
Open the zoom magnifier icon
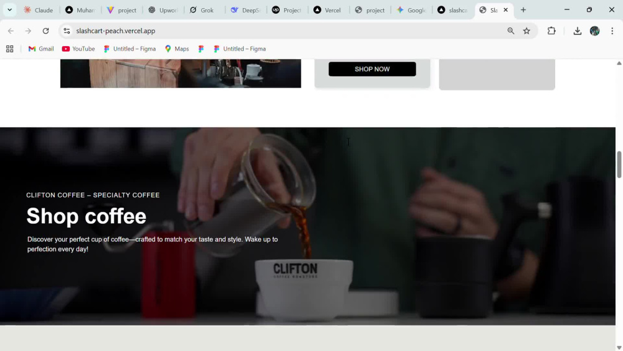point(511,31)
